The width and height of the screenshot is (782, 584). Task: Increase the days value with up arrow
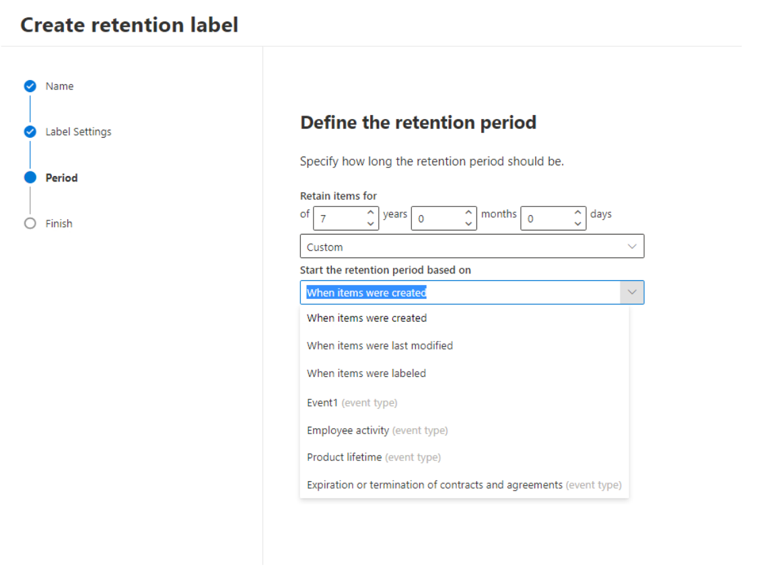click(577, 212)
